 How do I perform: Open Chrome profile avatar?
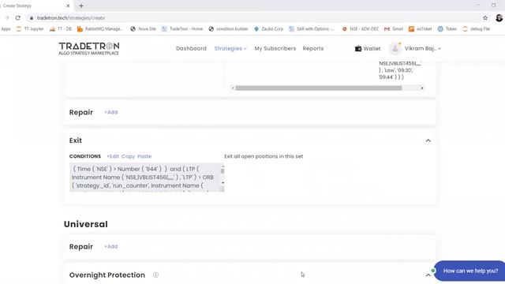499,18
